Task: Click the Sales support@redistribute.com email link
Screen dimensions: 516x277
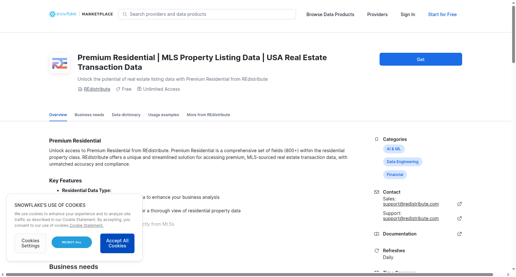Action: [x=411, y=204]
